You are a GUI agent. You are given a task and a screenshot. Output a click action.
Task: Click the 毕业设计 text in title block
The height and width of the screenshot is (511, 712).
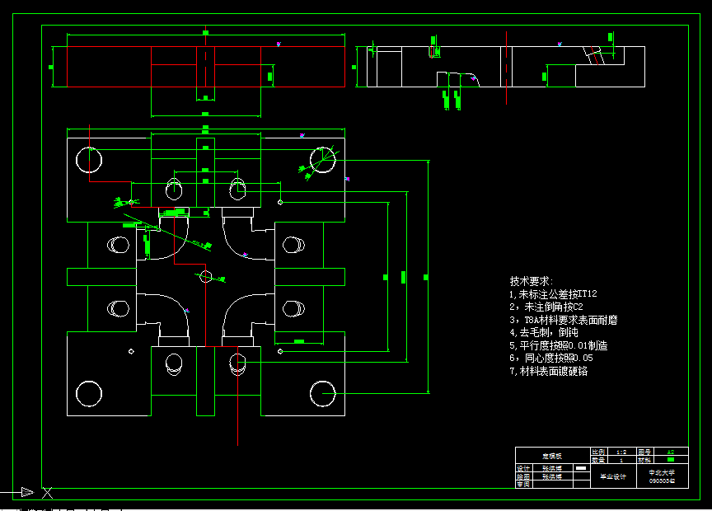pyautogui.click(x=613, y=476)
